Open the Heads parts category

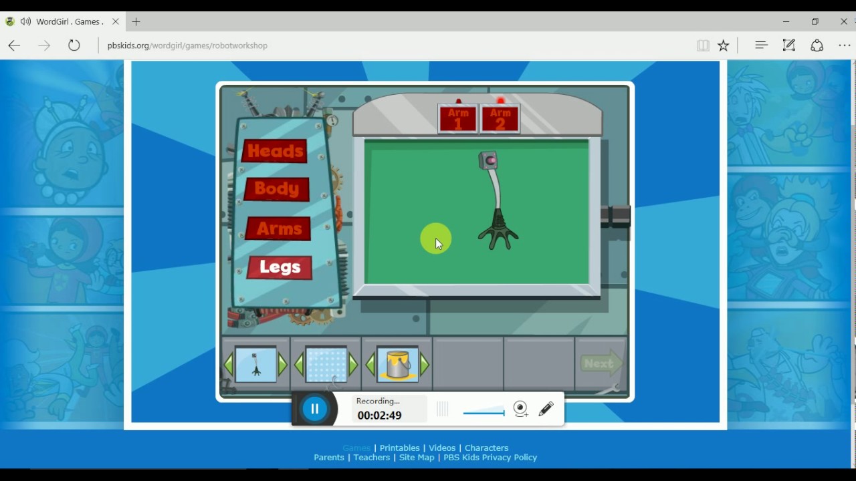[275, 151]
